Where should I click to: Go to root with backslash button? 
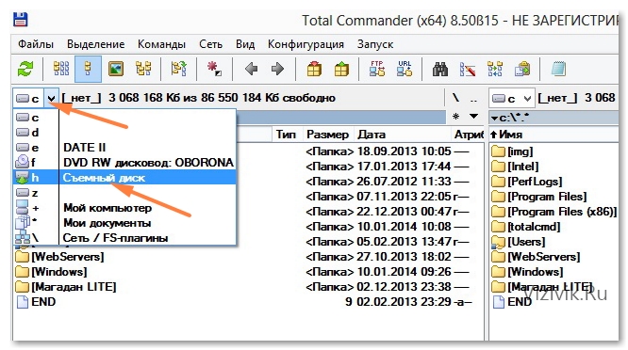(x=455, y=98)
